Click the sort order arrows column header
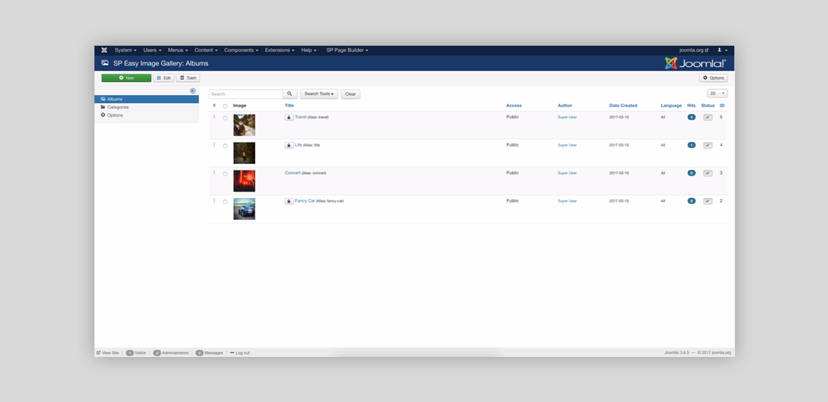The image size is (828, 402). [x=214, y=106]
